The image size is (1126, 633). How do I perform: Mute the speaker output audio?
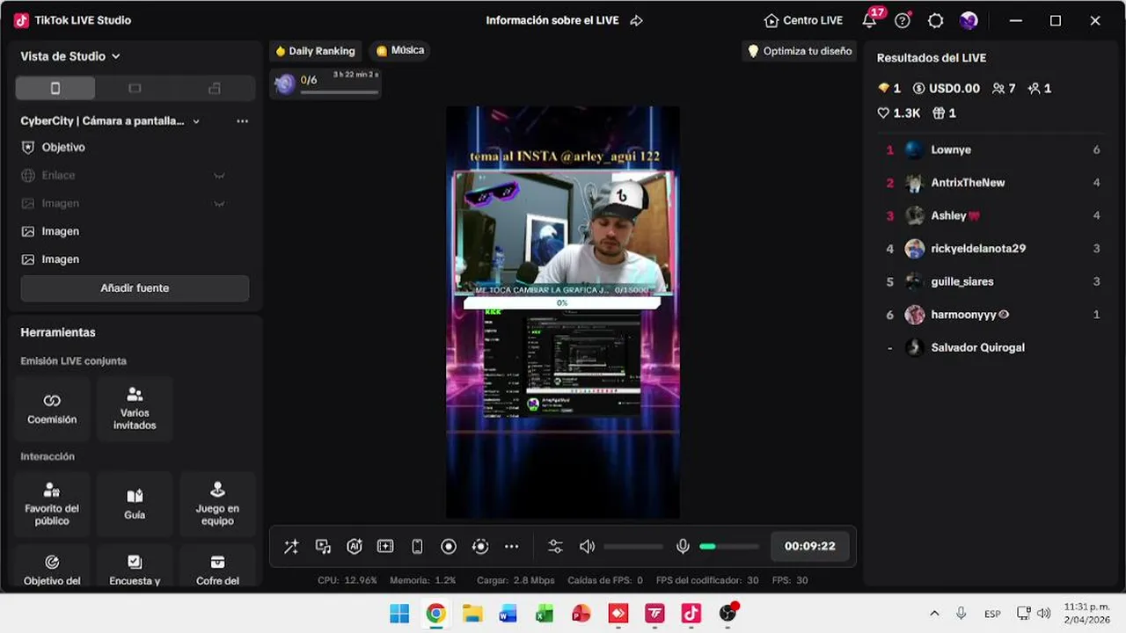pyautogui.click(x=587, y=547)
